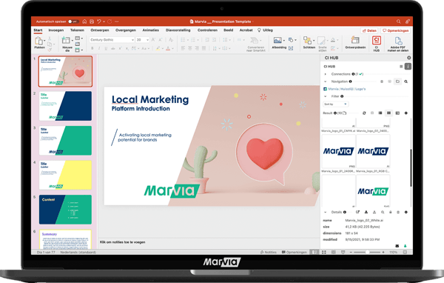Open the Sort by dropdown
444x283 pixels.
(x=335, y=104)
